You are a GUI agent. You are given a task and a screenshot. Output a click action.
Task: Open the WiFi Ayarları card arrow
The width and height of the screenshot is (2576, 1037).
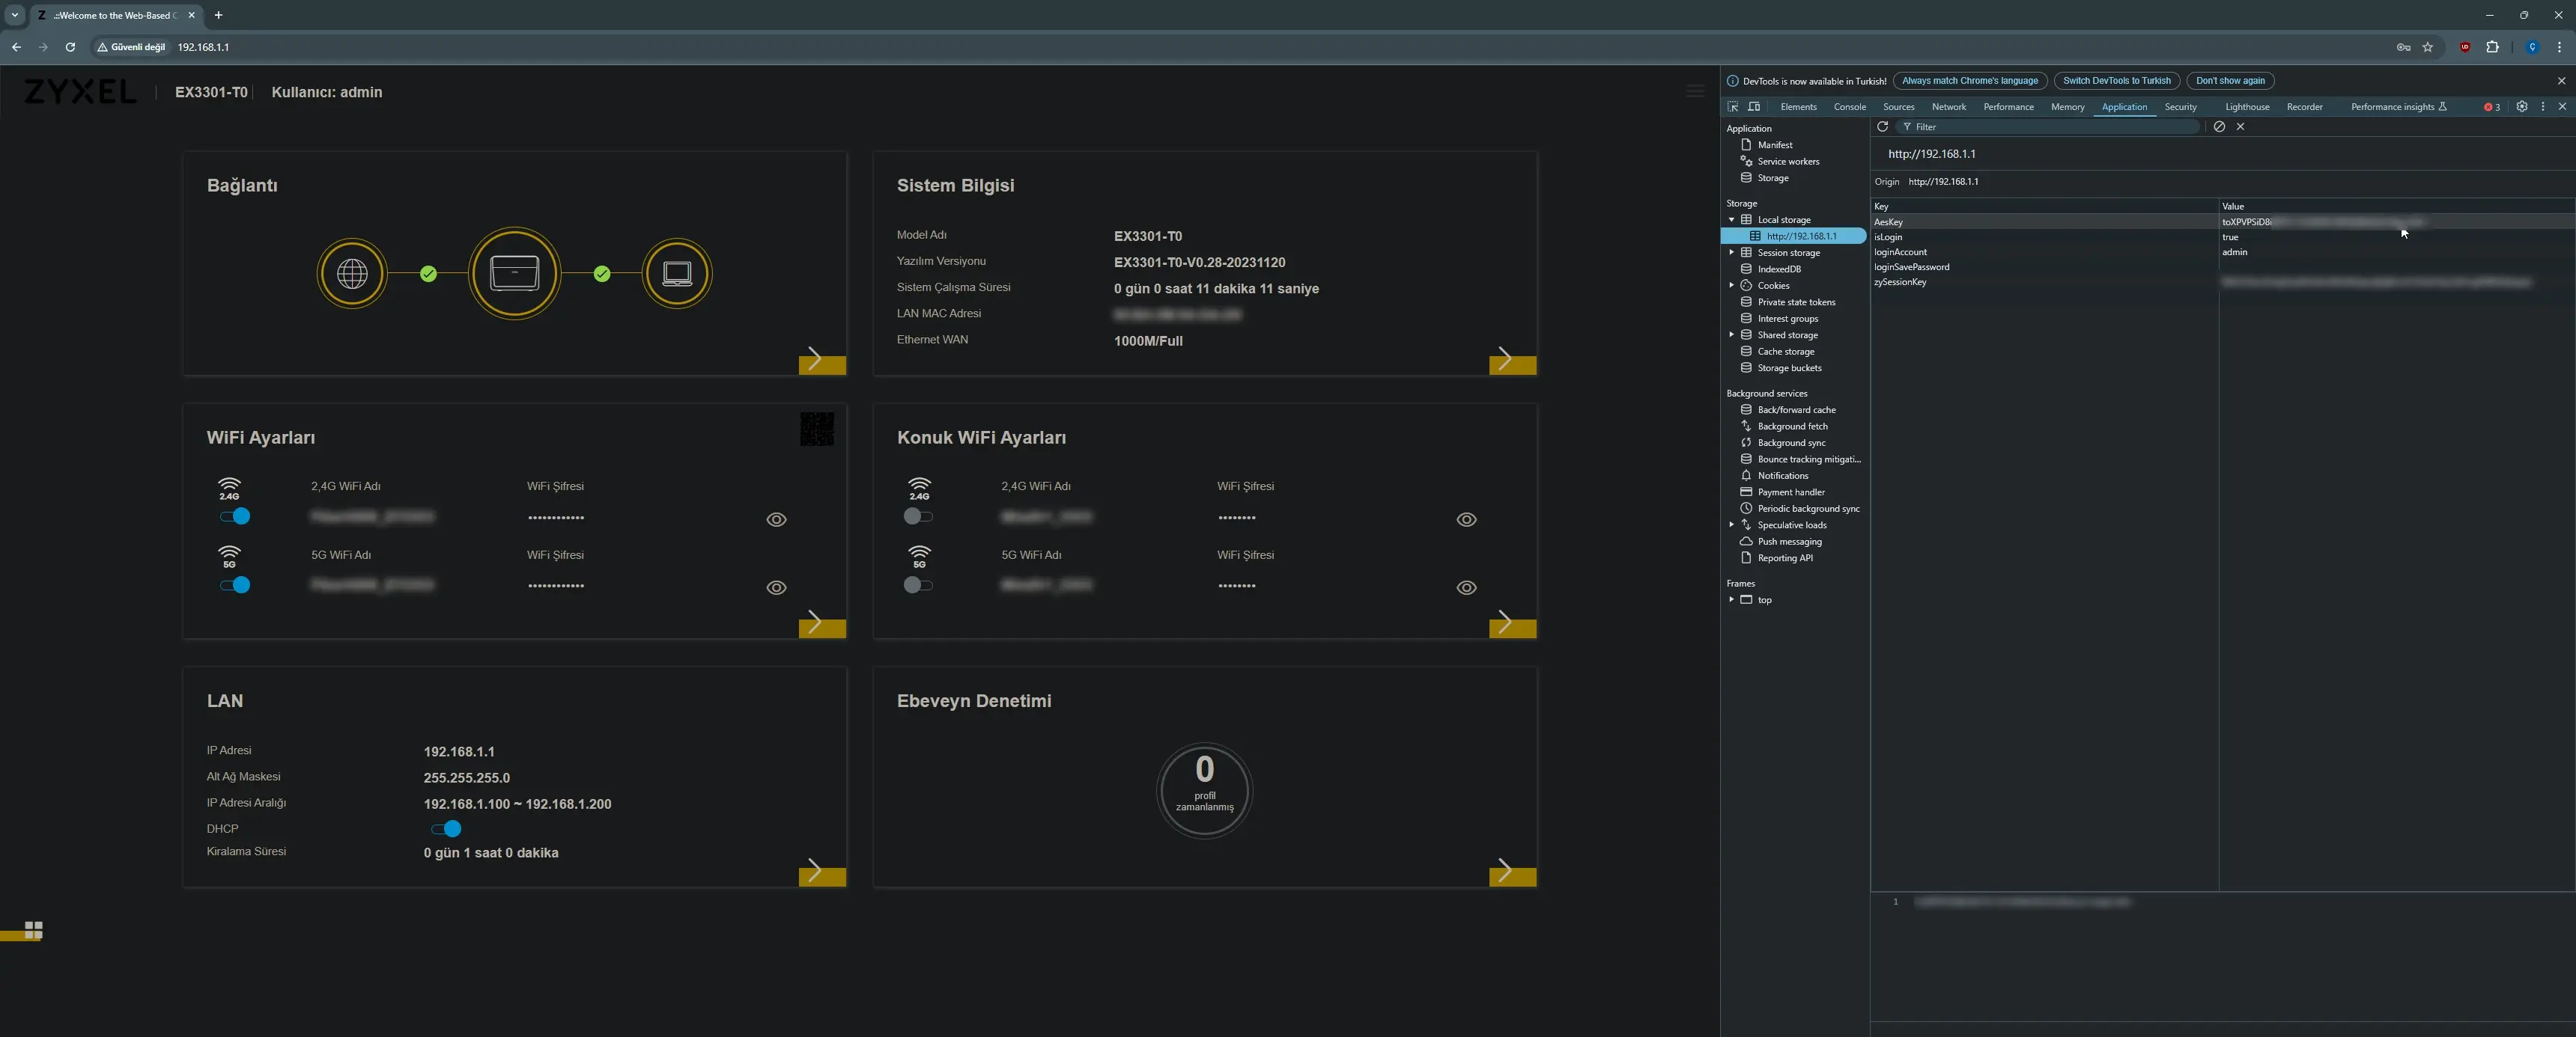pos(822,623)
